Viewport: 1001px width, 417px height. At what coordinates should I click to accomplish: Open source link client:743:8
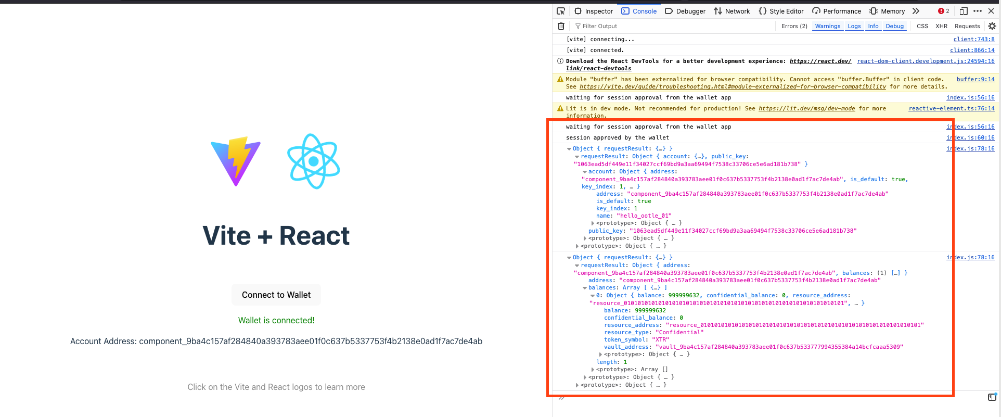pos(974,40)
